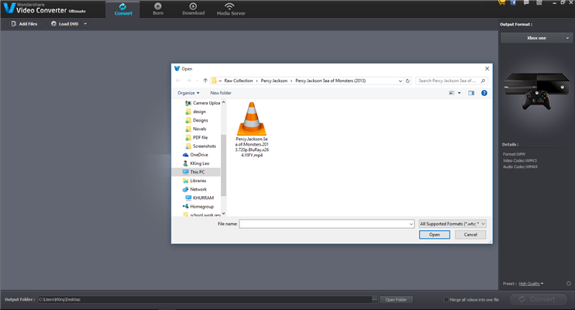
Task: Click the Cancel button in dialog
Action: (470, 235)
